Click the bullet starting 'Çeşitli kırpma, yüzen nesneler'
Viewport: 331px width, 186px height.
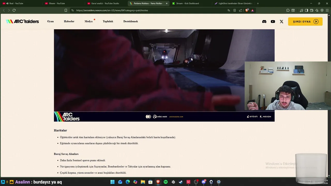point(93,173)
